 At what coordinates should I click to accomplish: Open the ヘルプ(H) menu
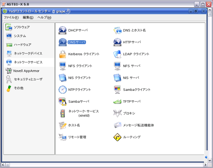coord(44,18)
